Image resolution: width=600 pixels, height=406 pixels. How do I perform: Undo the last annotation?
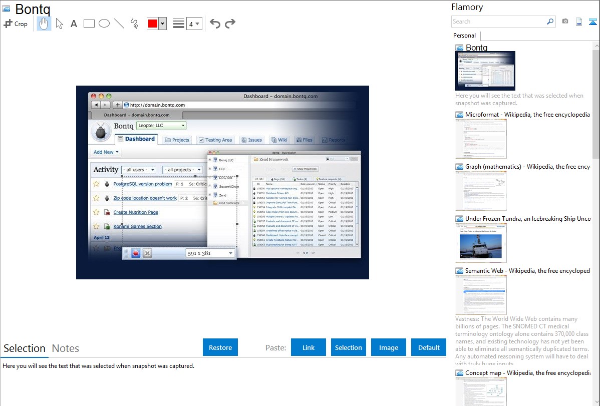[215, 24]
